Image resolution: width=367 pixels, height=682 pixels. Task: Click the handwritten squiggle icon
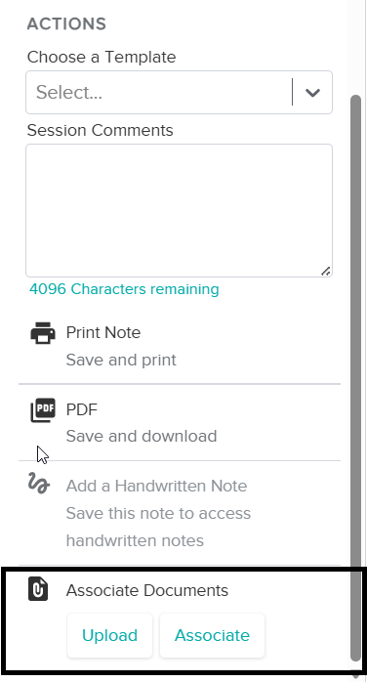coord(39,484)
